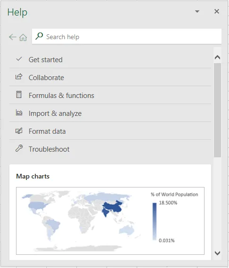Click the Format data pencil icon
The width and height of the screenshot is (229, 268).
[x=19, y=130]
